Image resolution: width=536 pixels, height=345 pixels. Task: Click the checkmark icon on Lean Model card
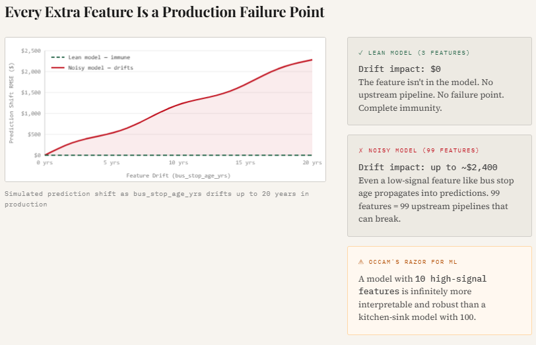pyautogui.click(x=360, y=52)
